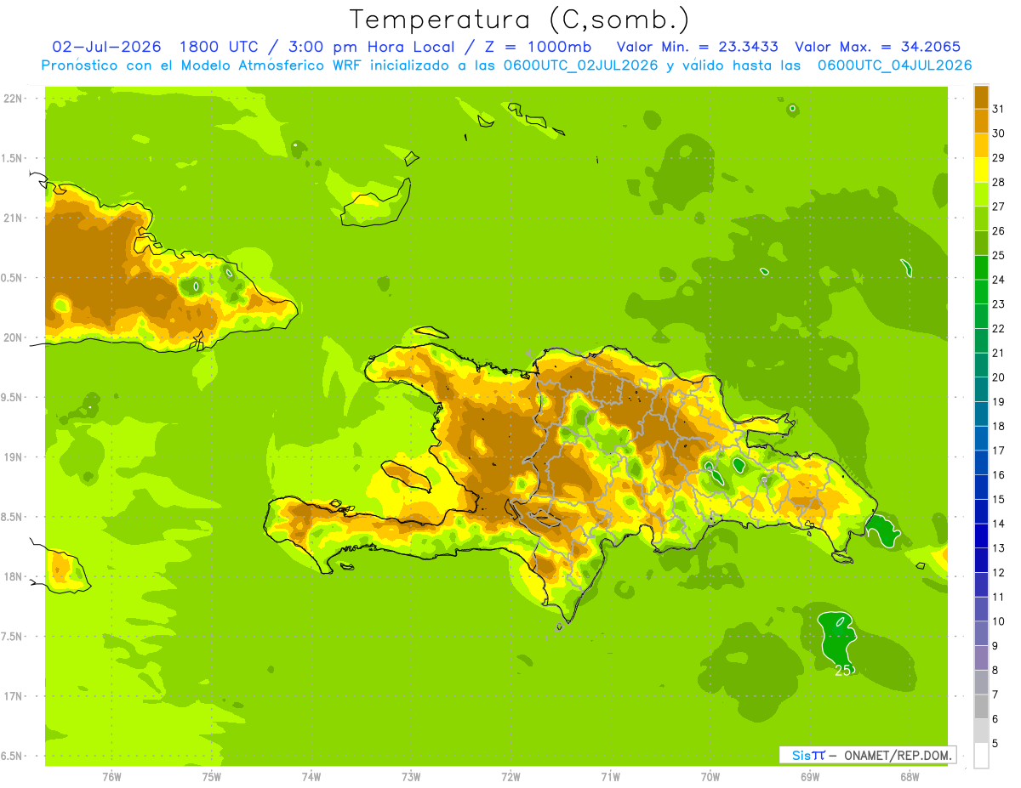1021x788 pixels.
Task: Click the "Valor Max. = 34.2065" text
Action: click(878, 47)
